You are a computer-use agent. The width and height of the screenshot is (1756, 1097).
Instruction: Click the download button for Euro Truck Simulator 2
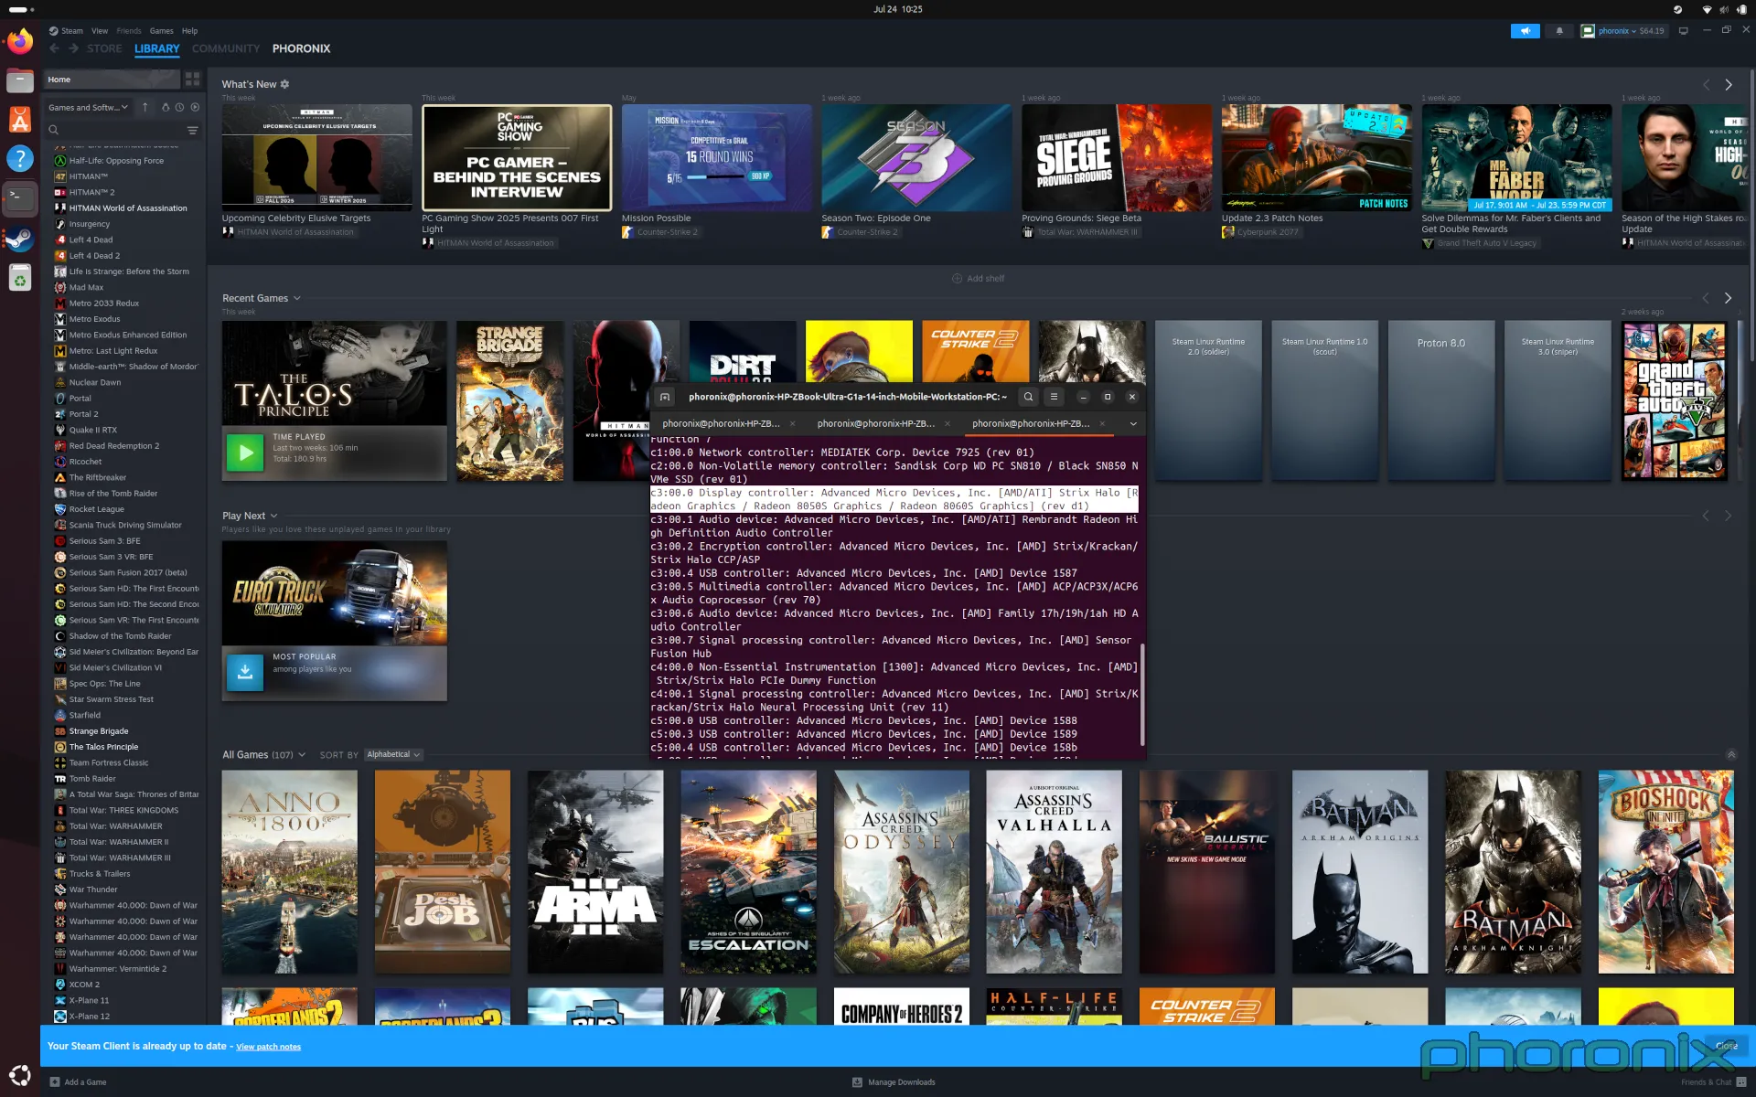point(245,672)
